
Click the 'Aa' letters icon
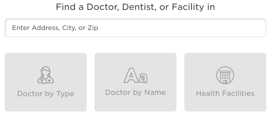click(x=135, y=75)
